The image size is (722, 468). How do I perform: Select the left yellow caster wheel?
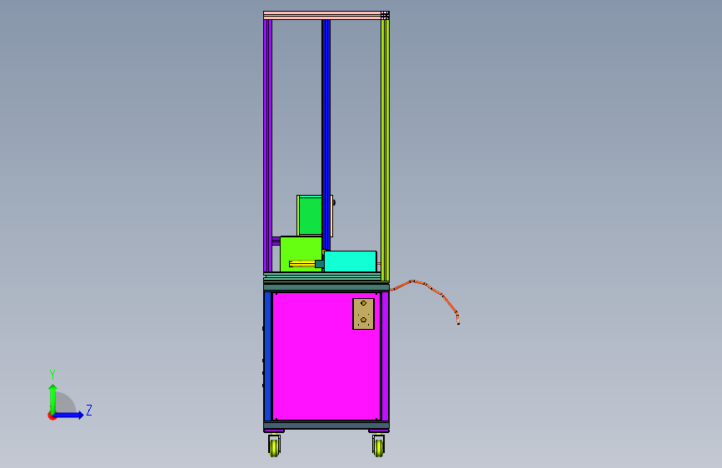tap(275, 446)
